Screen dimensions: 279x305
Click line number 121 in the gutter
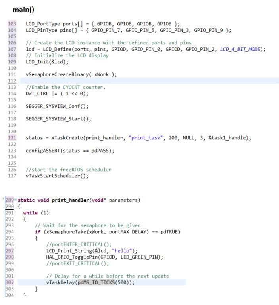pos(12,138)
